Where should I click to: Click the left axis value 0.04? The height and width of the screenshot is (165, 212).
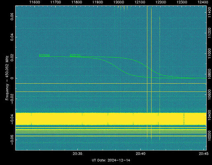[x=12, y=37]
